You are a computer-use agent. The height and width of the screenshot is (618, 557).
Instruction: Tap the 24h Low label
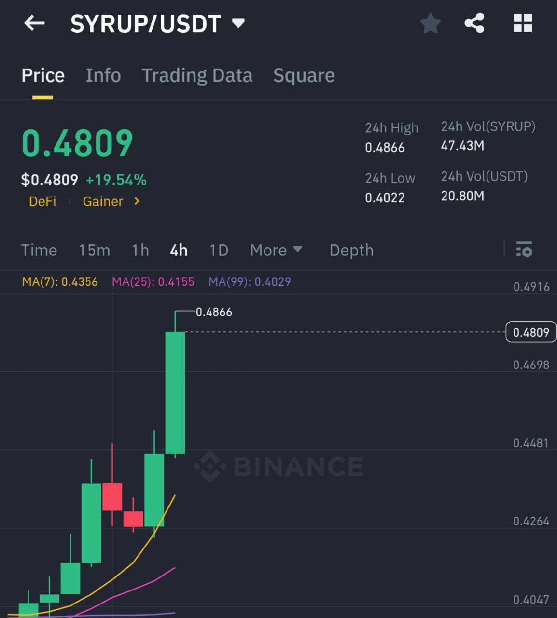[x=390, y=178]
